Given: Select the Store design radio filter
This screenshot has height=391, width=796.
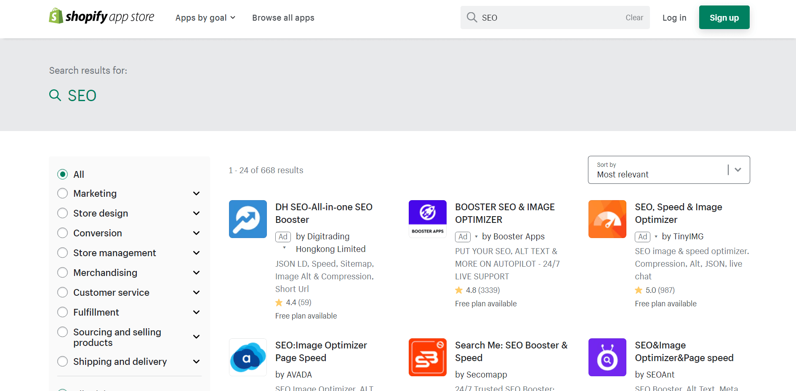Looking at the screenshot, I should point(63,213).
